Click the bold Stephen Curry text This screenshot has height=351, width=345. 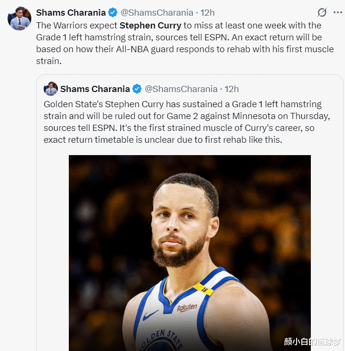pyautogui.click(x=150, y=25)
